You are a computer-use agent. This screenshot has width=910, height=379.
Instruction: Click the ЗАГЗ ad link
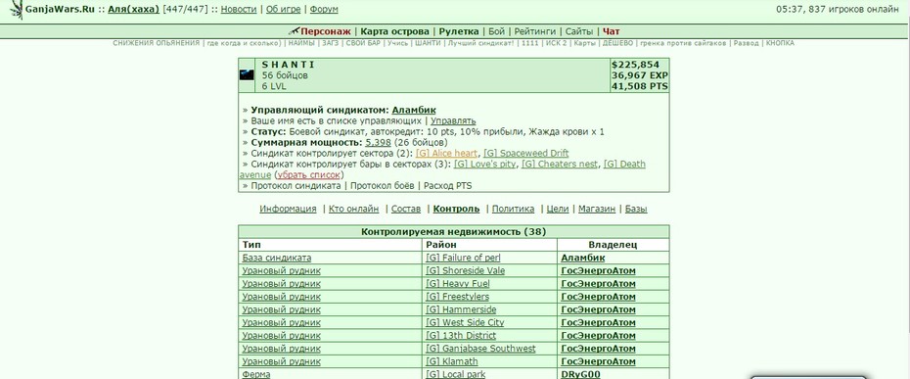(x=330, y=43)
